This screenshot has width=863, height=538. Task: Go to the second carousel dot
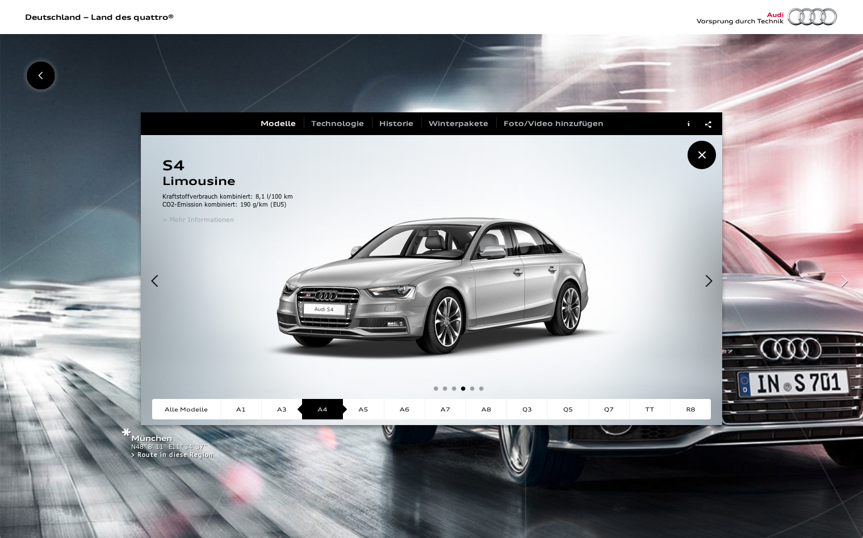(445, 389)
